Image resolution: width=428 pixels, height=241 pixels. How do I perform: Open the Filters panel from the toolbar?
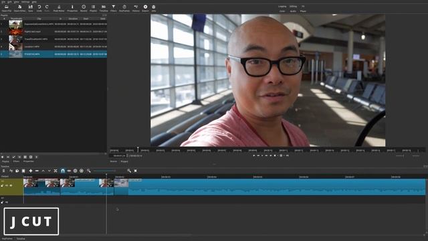(x=114, y=8)
